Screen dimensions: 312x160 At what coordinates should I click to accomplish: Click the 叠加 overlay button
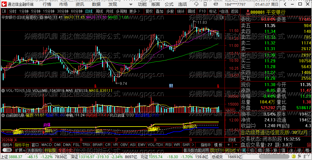pyautogui.click(x=160, y=11)
